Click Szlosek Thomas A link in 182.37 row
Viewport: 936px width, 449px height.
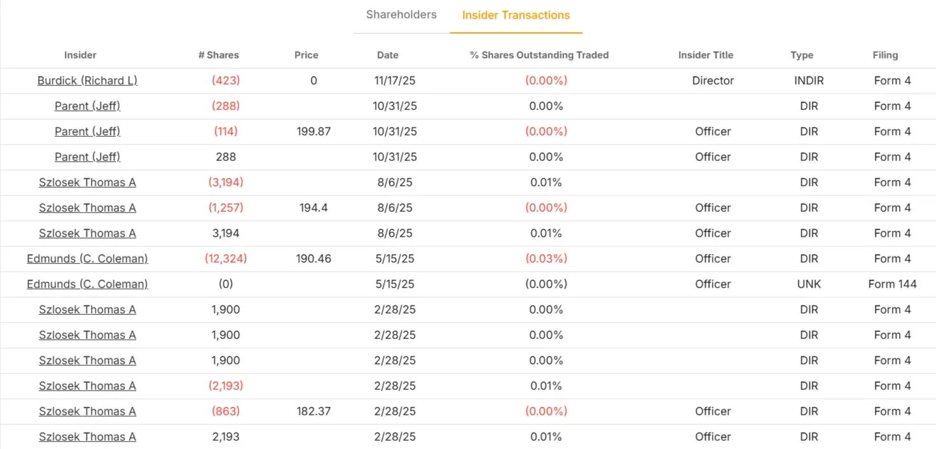87,411
